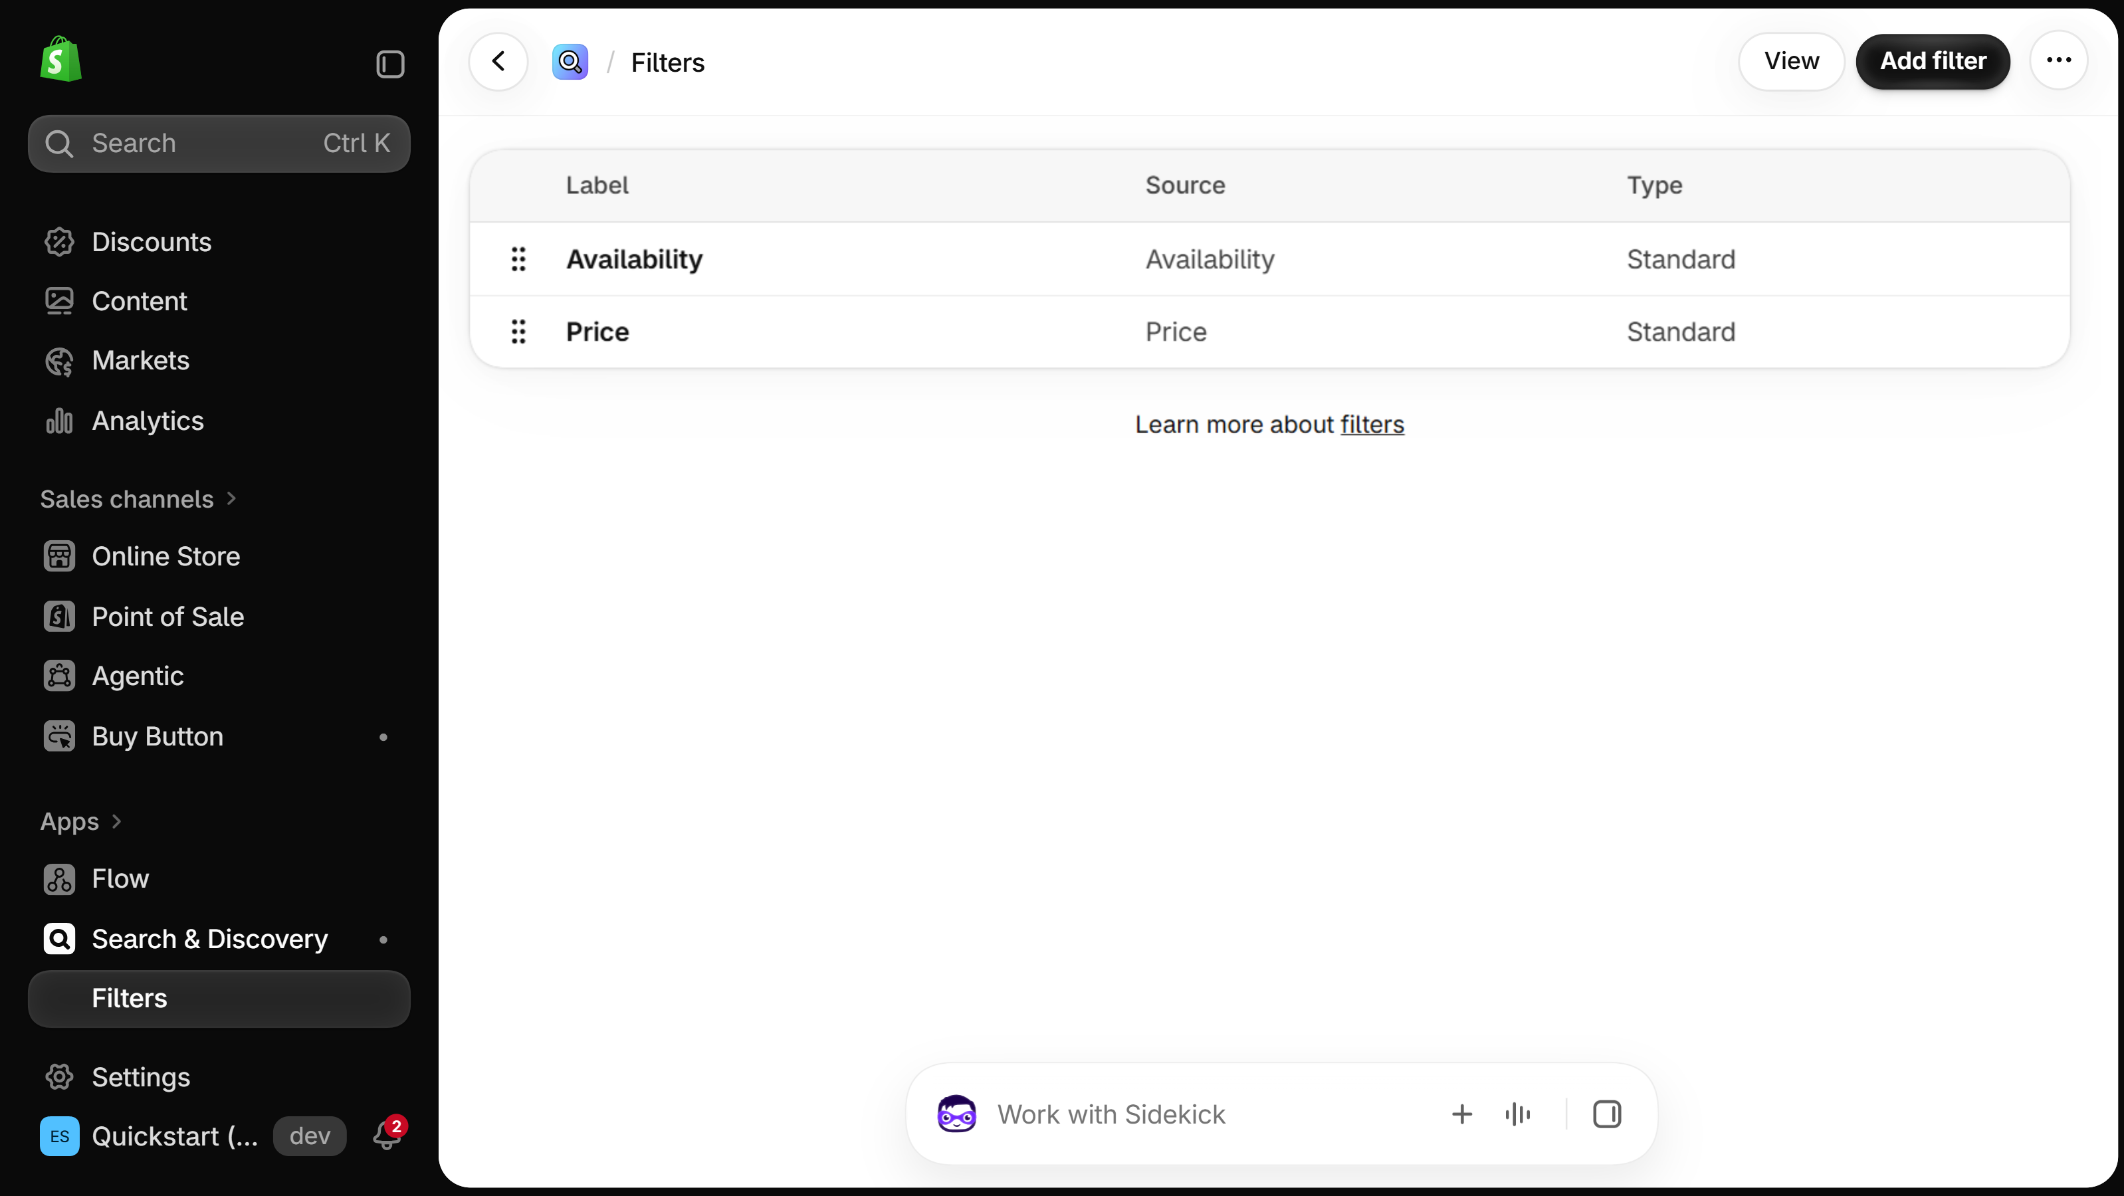Follow the filters help link
The height and width of the screenshot is (1196, 2124).
[1372, 425]
